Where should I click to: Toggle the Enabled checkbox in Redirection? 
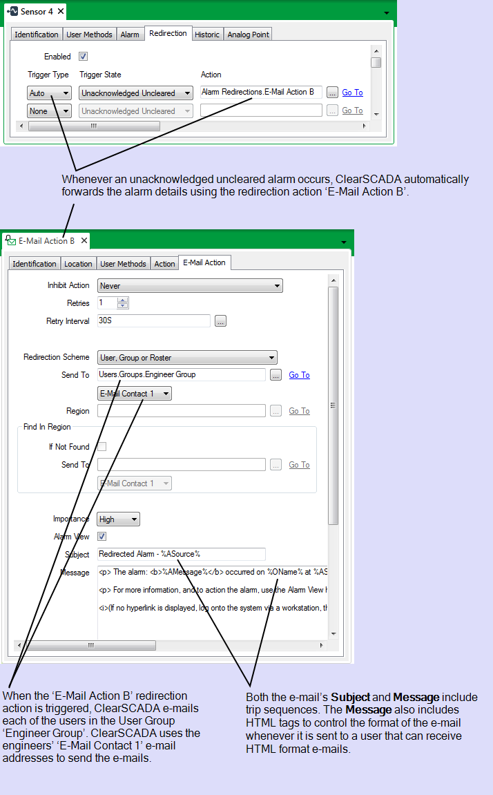click(x=83, y=56)
